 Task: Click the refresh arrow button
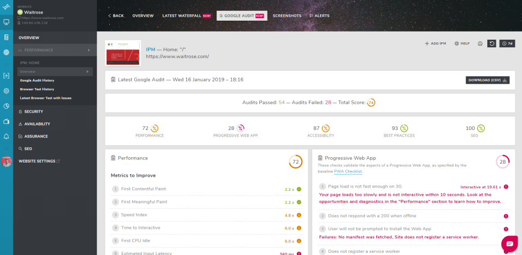coord(492,43)
